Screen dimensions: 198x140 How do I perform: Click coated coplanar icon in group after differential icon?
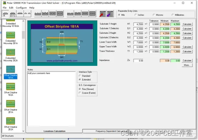45,14
